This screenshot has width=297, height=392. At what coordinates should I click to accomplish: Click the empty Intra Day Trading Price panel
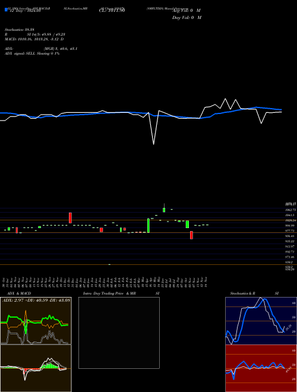[119, 333]
